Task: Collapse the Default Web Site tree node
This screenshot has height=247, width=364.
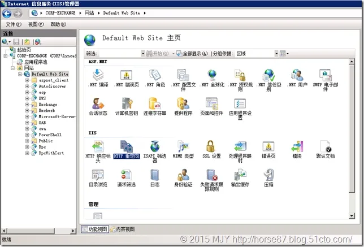Action: click(x=20, y=74)
